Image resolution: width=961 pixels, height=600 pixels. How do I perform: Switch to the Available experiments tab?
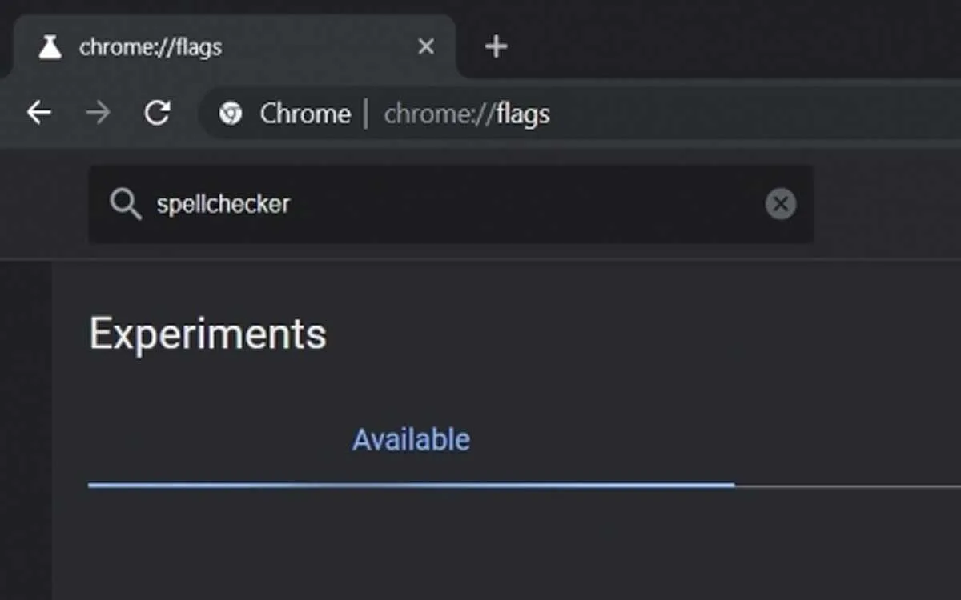pyautogui.click(x=411, y=440)
